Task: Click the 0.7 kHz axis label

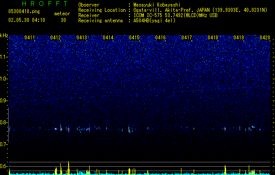Action: (x=4, y=144)
